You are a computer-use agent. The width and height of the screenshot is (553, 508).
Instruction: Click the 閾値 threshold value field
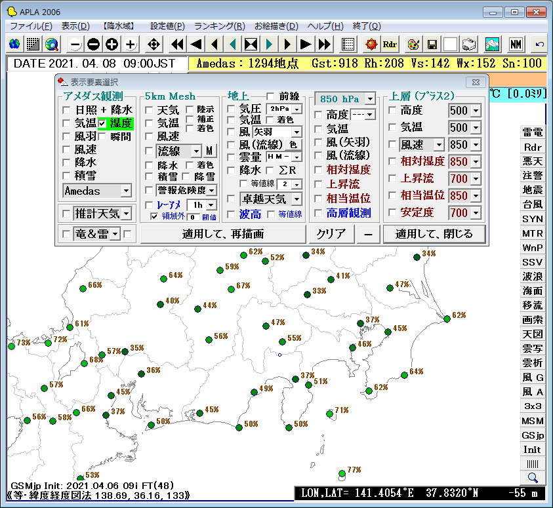point(193,217)
